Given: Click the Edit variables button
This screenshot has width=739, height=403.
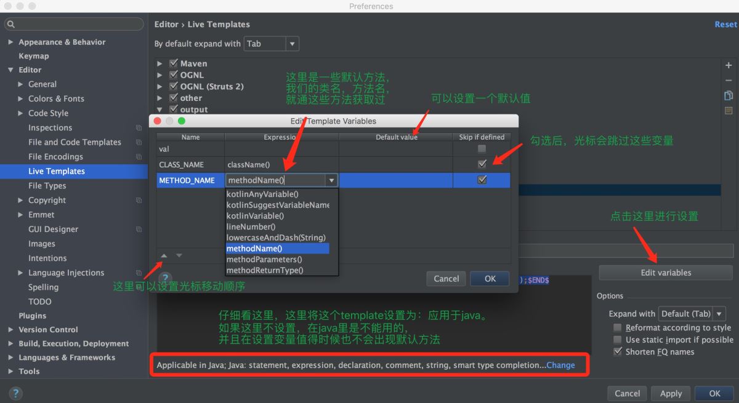Looking at the screenshot, I should point(666,273).
